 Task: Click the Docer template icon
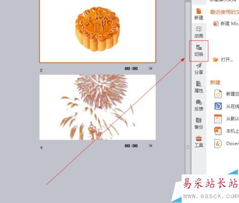(218, 143)
